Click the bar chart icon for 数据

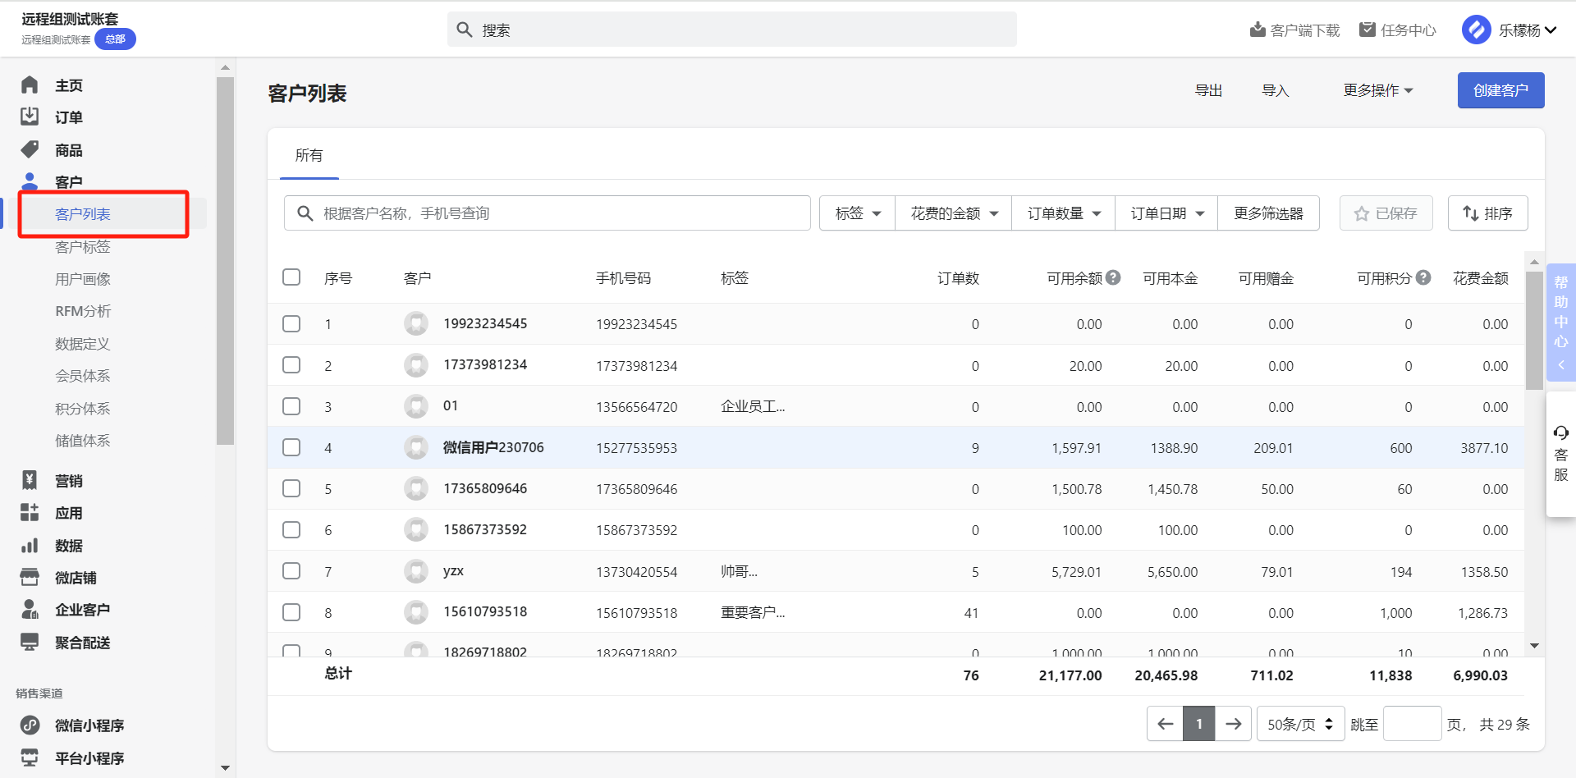30,545
